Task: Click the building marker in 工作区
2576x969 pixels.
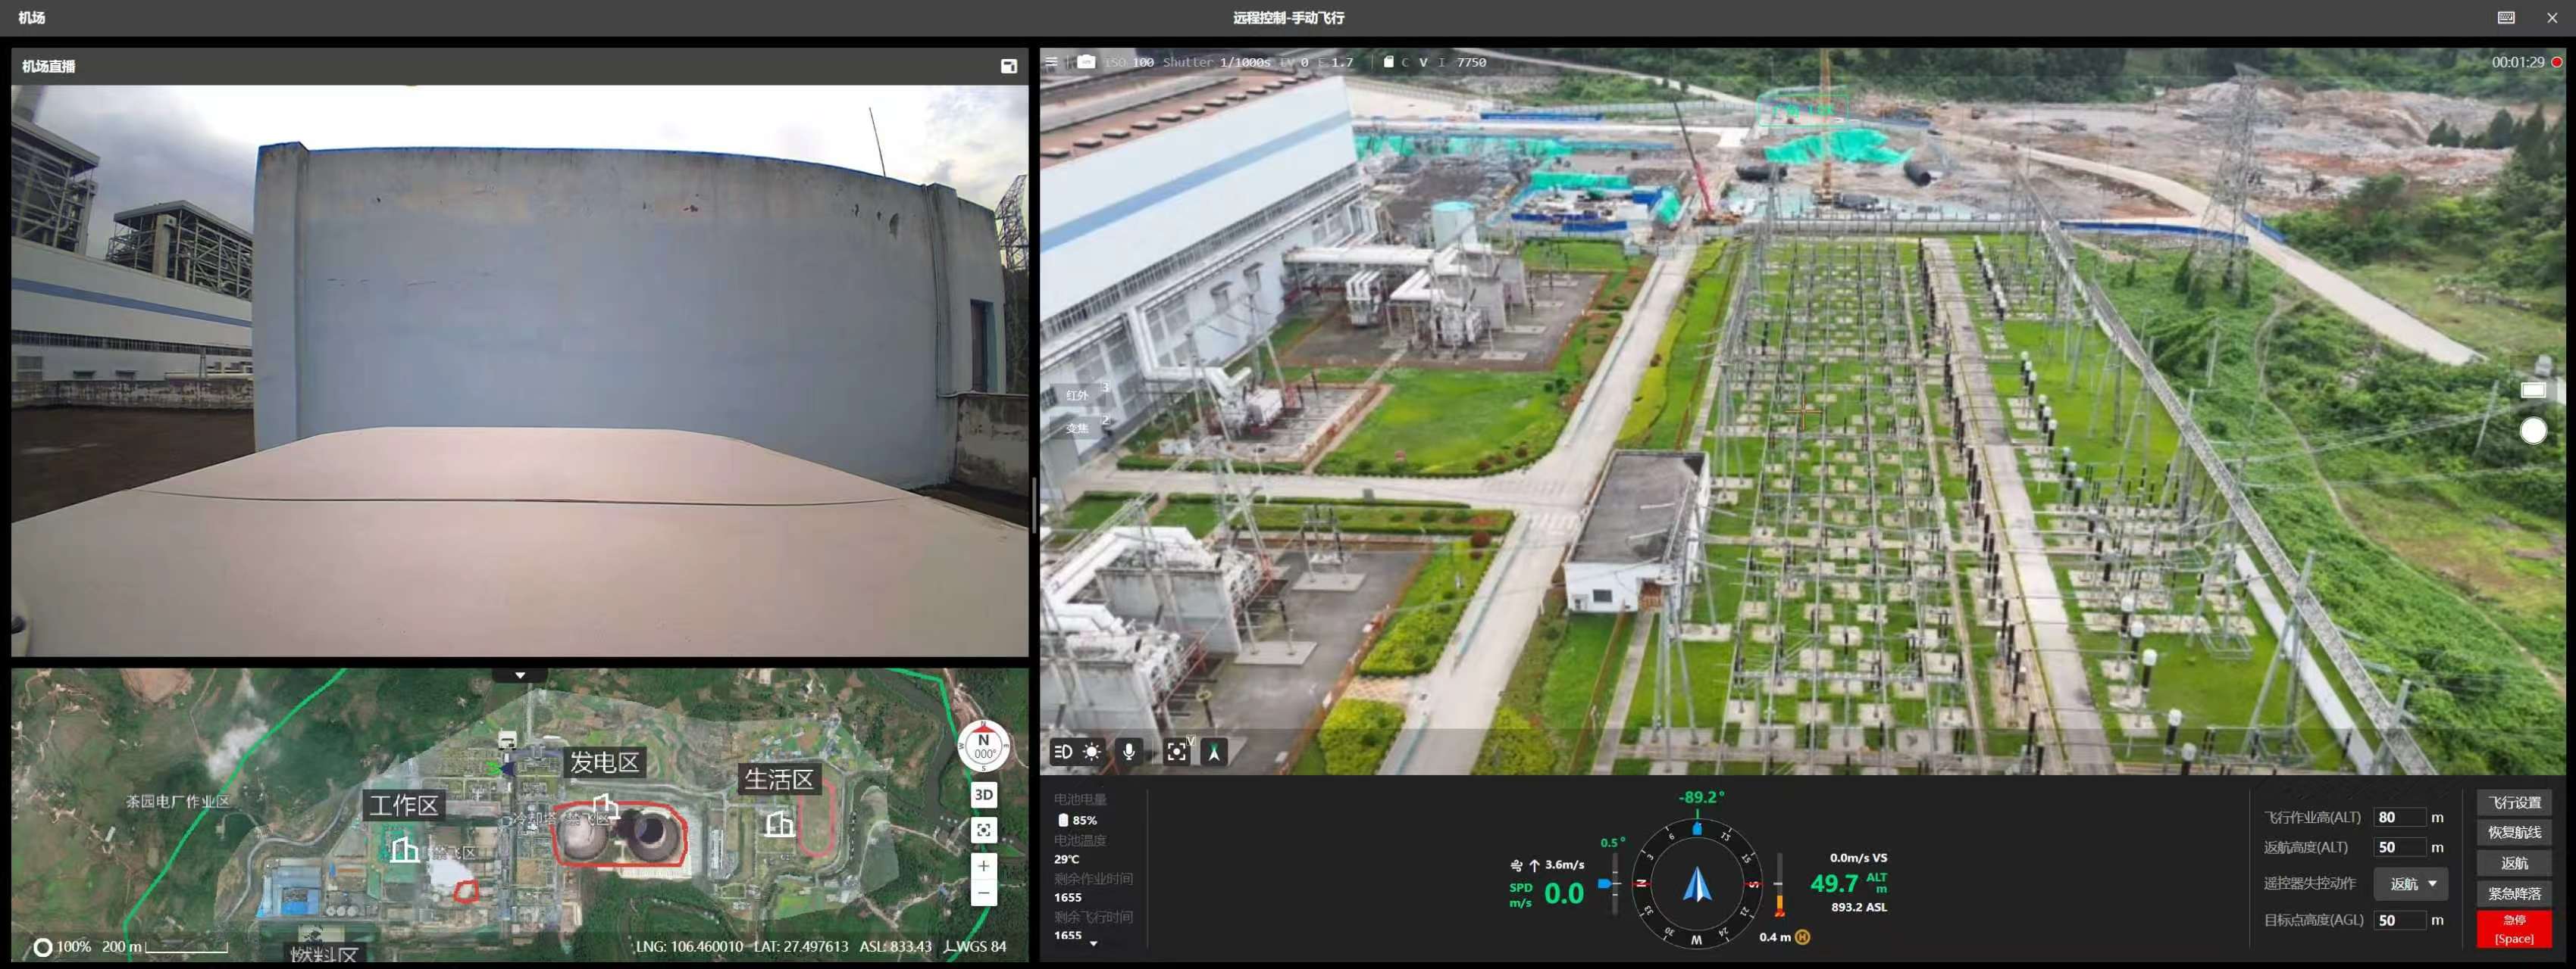Action: [405, 850]
